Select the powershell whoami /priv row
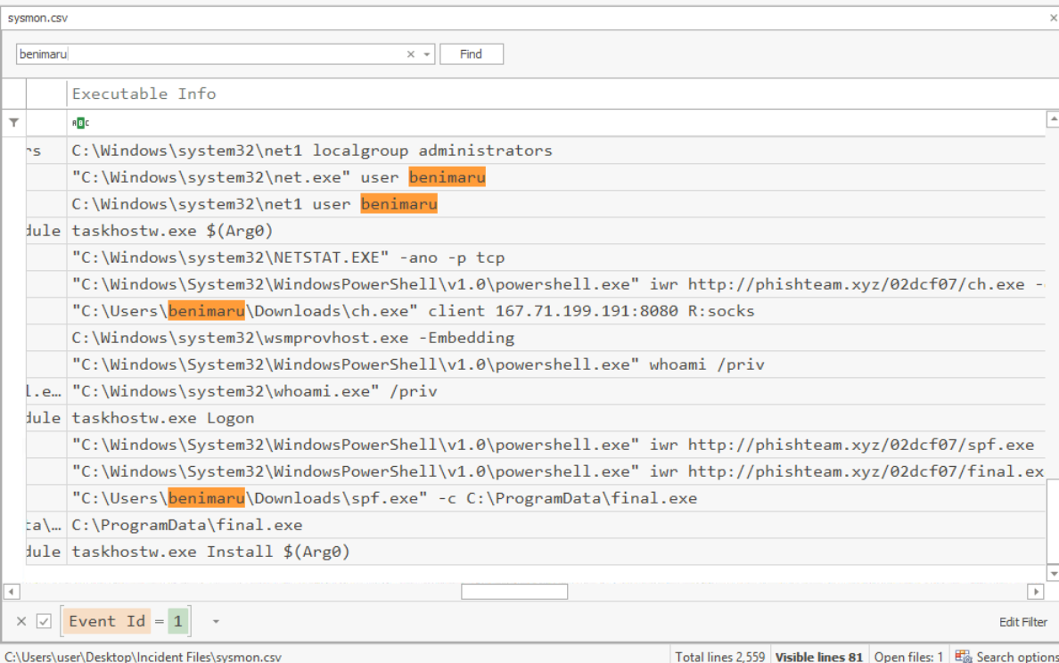The image size is (1059, 663). [556, 364]
